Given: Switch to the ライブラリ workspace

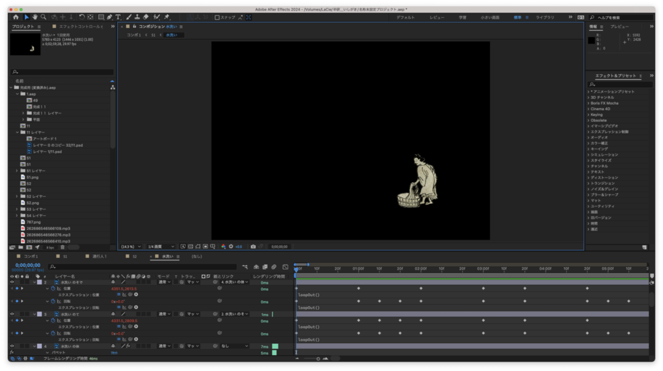Looking at the screenshot, I should (x=545, y=17).
